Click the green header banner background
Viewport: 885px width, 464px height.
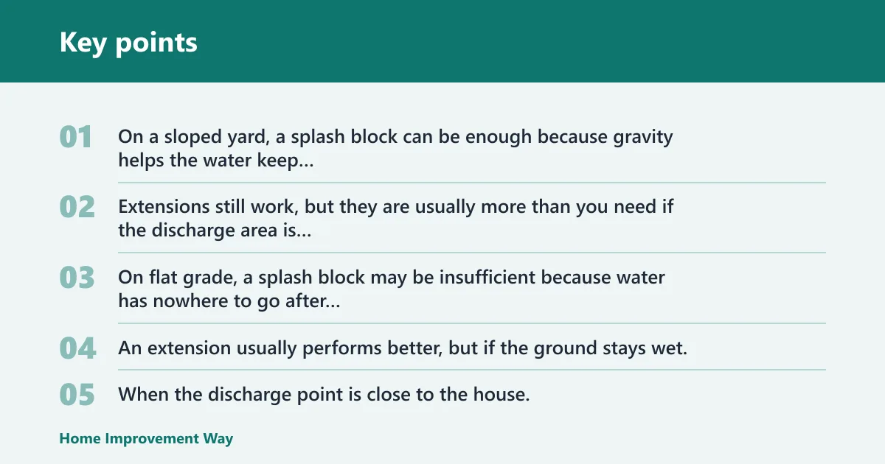(516, 41)
